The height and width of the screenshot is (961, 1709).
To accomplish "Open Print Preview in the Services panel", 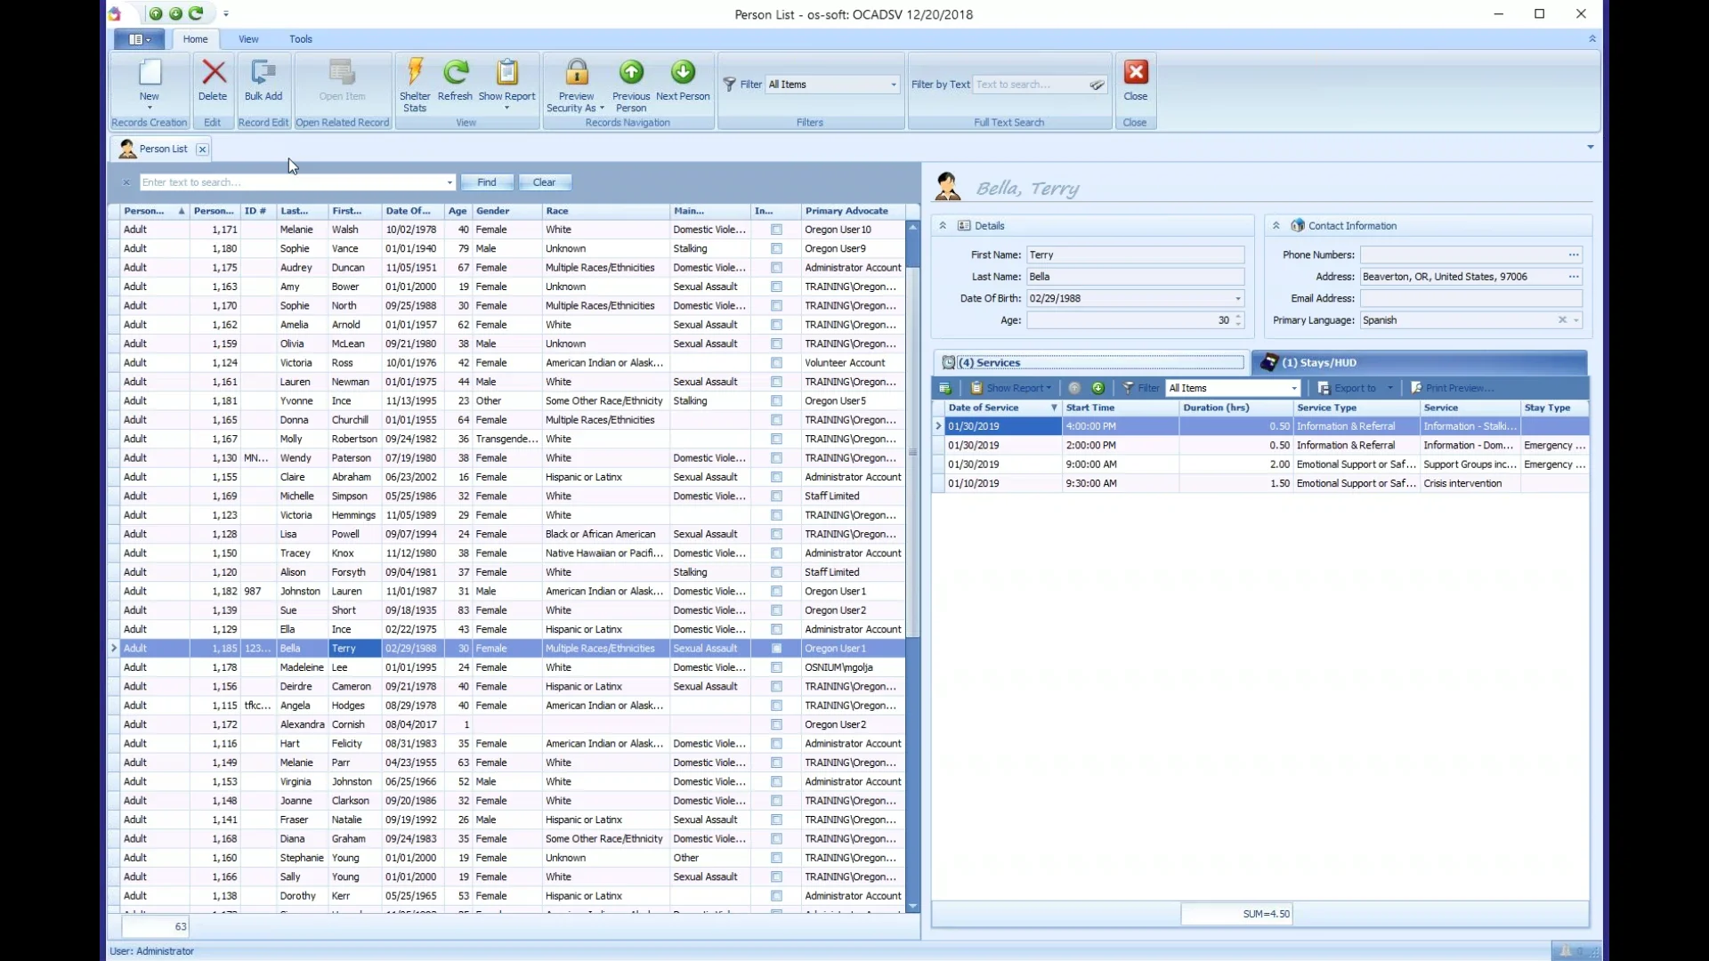I will point(1460,388).
